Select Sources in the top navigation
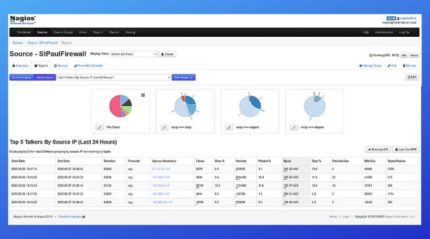 click(42, 33)
